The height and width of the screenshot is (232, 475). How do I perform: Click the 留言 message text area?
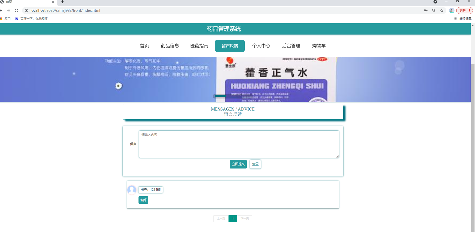pyautogui.click(x=239, y=144)
